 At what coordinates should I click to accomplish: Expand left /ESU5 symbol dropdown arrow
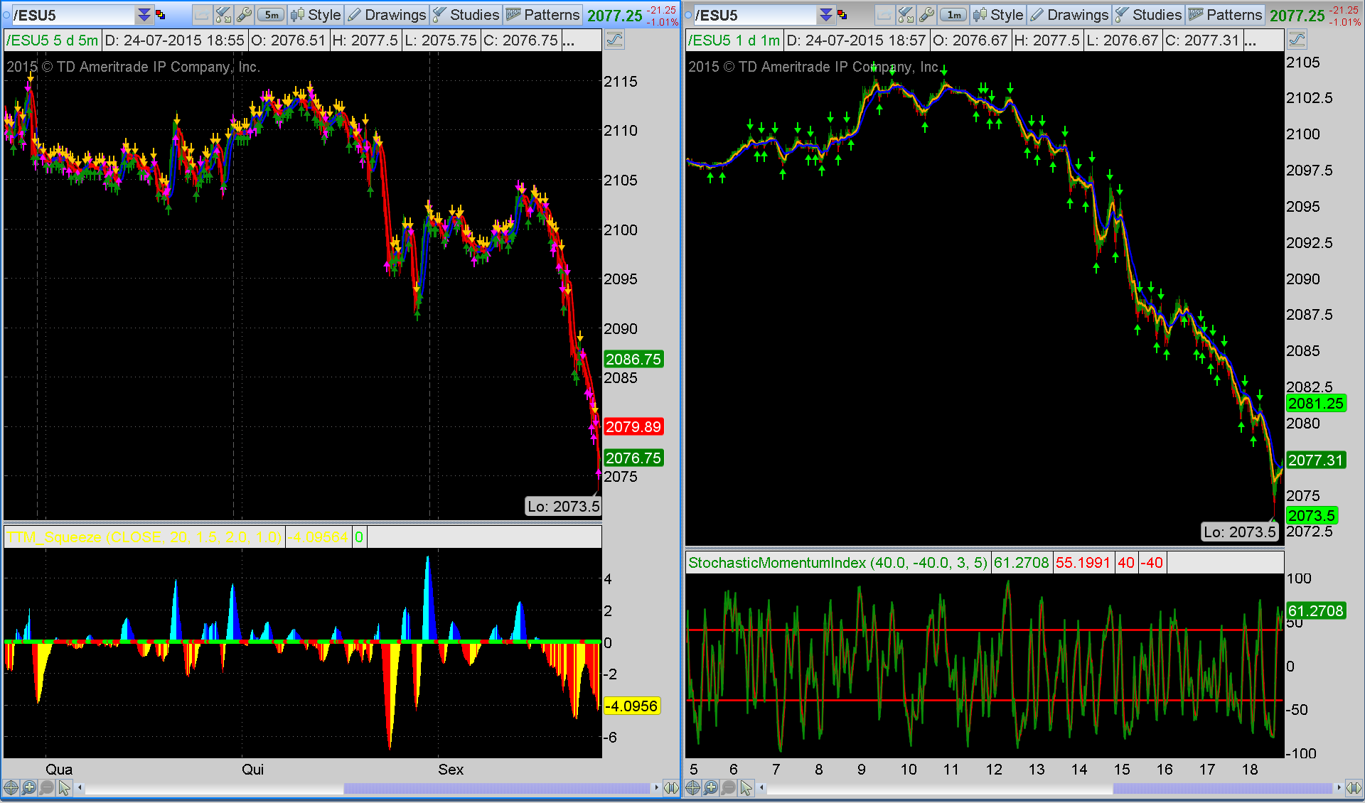coord(144,15)
